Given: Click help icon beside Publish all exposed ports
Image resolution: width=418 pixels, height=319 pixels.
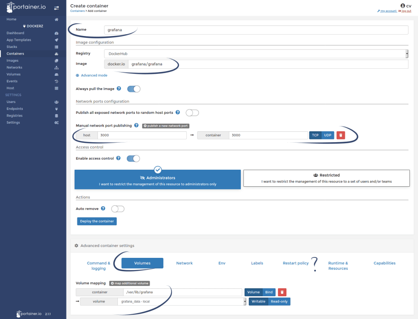Looking at the screenshot, I should 178,112.
